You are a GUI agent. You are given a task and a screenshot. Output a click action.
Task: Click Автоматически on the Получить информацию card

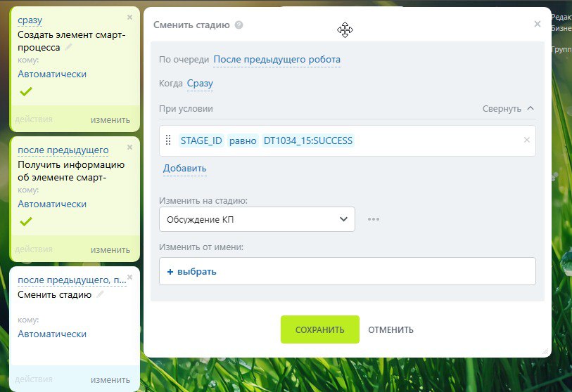(x=52, y=204)
